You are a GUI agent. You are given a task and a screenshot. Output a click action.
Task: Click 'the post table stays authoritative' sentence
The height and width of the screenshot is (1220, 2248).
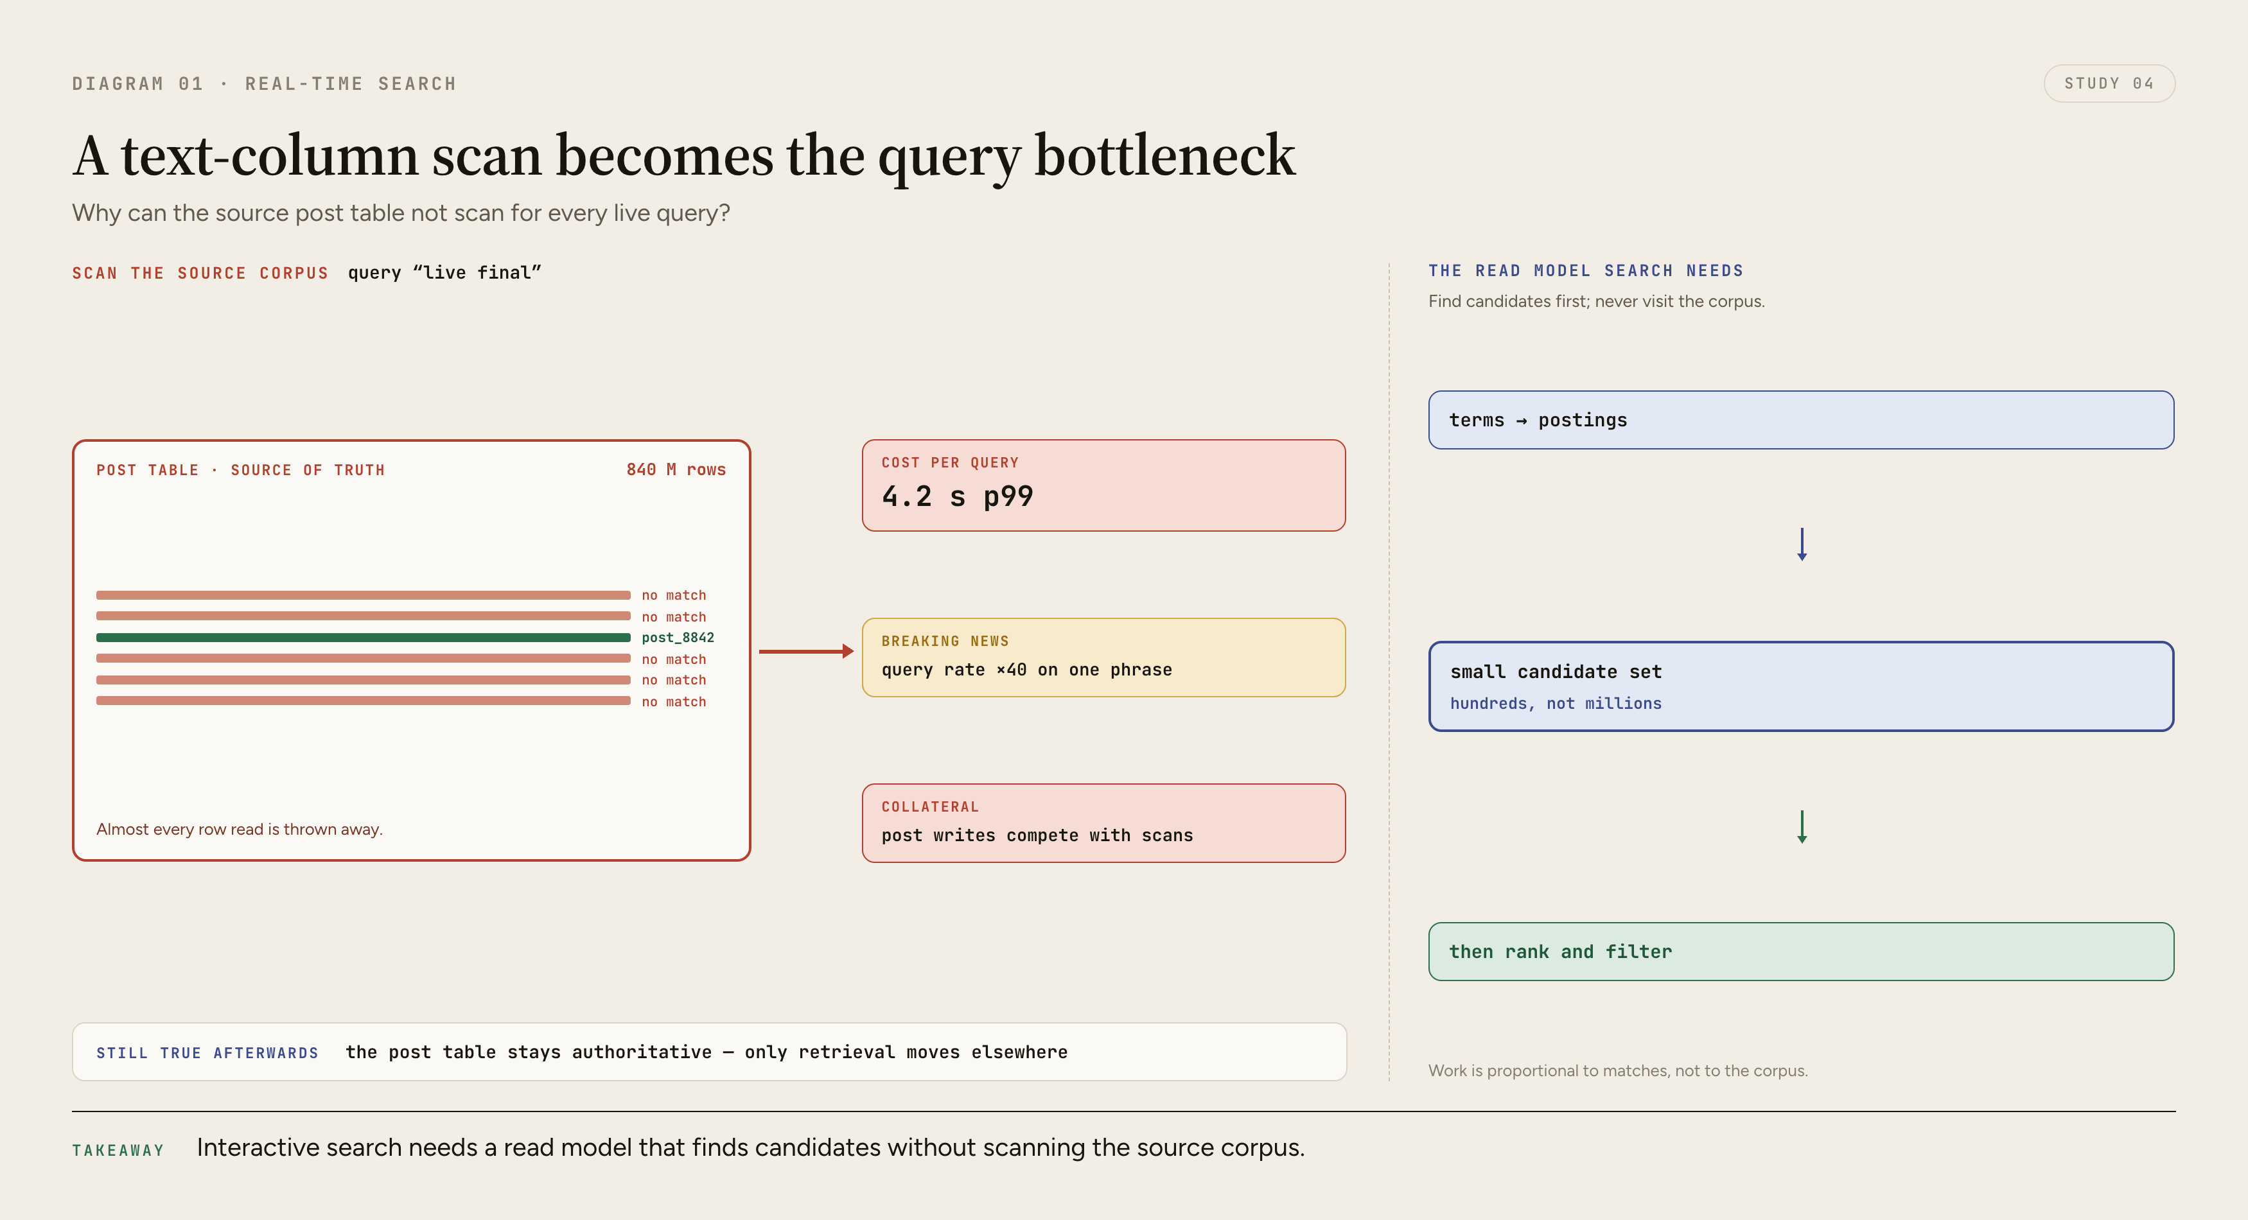(706, 1052)
